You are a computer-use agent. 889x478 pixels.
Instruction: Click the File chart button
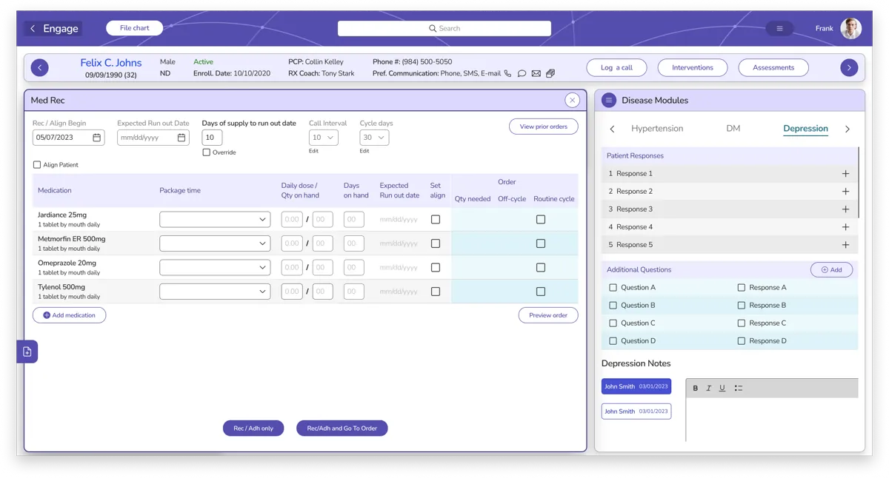click(135, 28)
